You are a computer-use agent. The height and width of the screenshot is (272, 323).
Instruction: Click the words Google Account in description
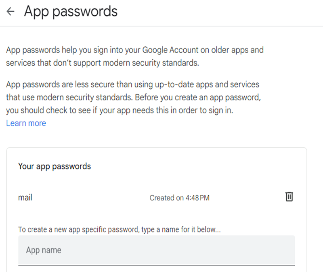click(x=170, y=50)
